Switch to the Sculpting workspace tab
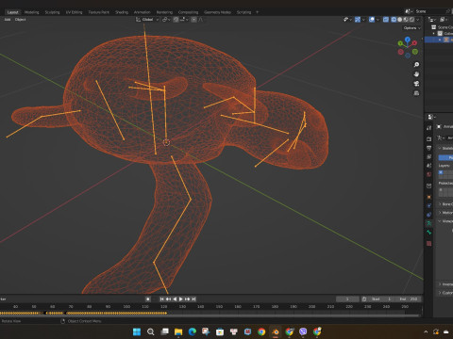The image size is (453, 339). (x=52, y=12)
